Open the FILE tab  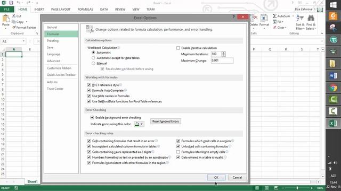pyautogui.click(x=7, y=10)
